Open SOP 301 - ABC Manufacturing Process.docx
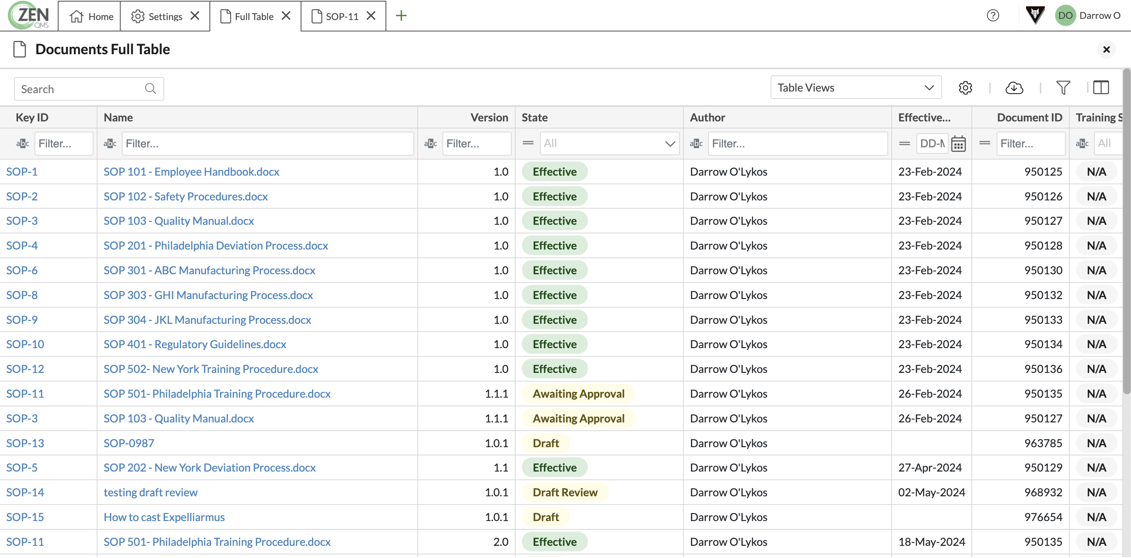 click(x=209, y=270)
